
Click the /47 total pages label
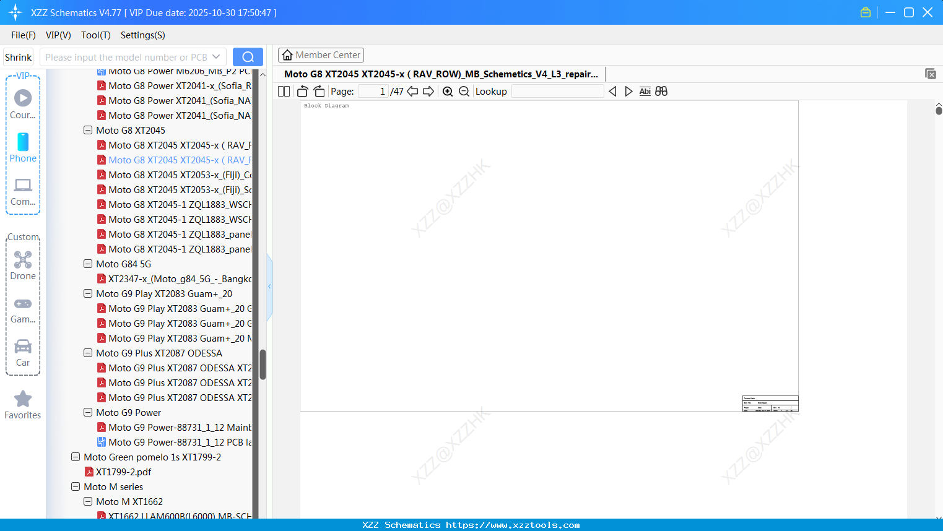[397, 92]
